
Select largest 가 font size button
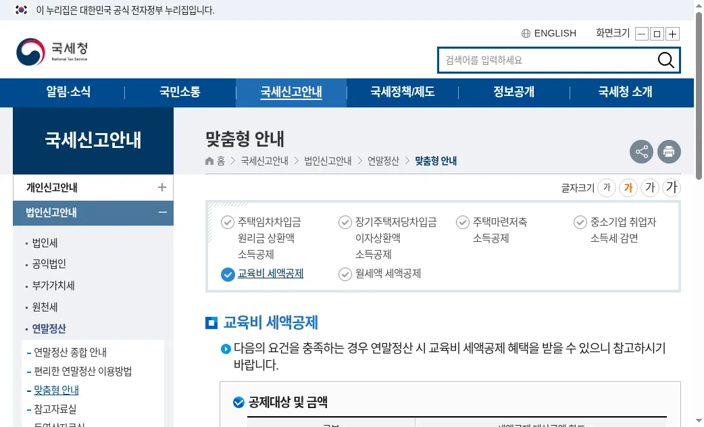pyautogui.click(x=671, y=187)
